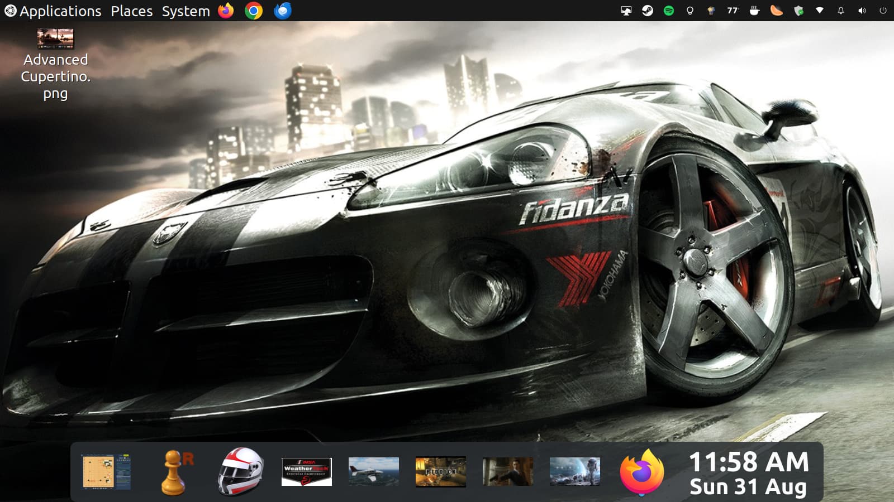
Task: Open Thunderbird mail from the top panel
Action: point(282,11)
